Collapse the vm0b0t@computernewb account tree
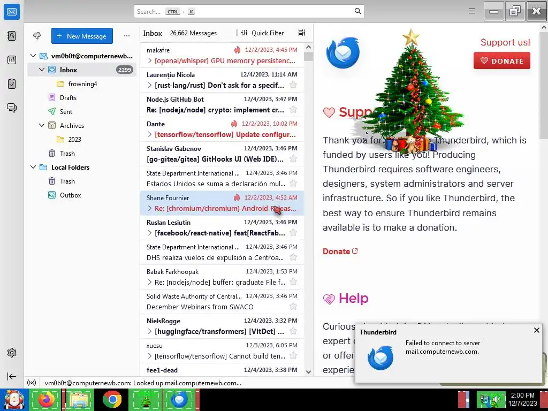The width and height of the screenshot is (548, 411). click(33, 56)
